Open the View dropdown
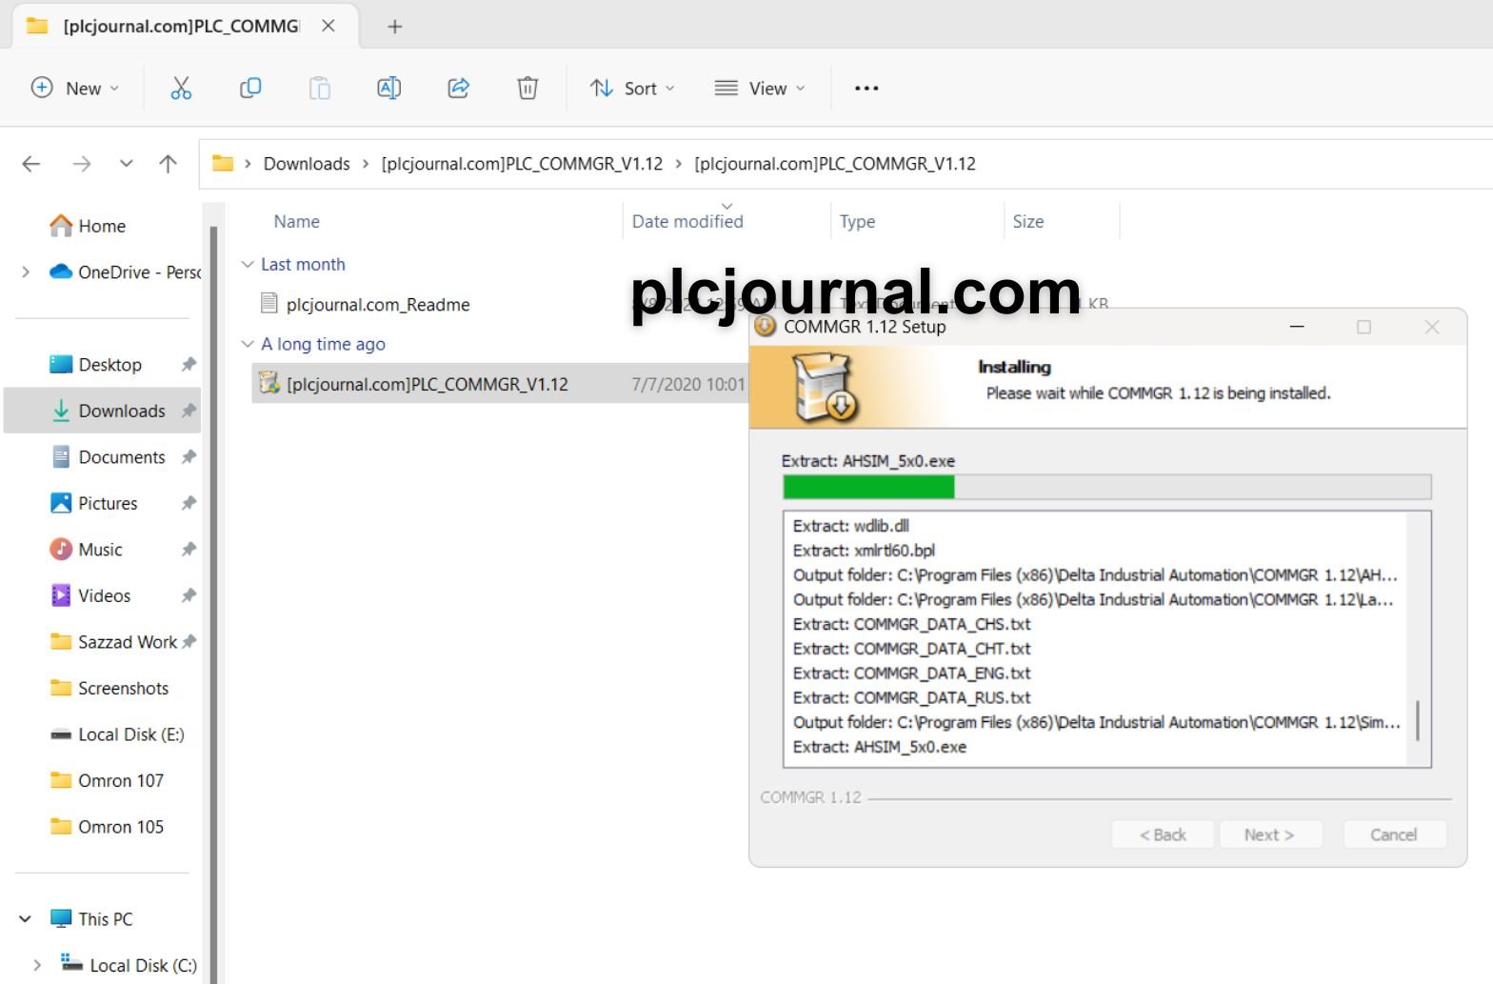The width and height of the screenshot is (1493, 984). pos(760,89)
